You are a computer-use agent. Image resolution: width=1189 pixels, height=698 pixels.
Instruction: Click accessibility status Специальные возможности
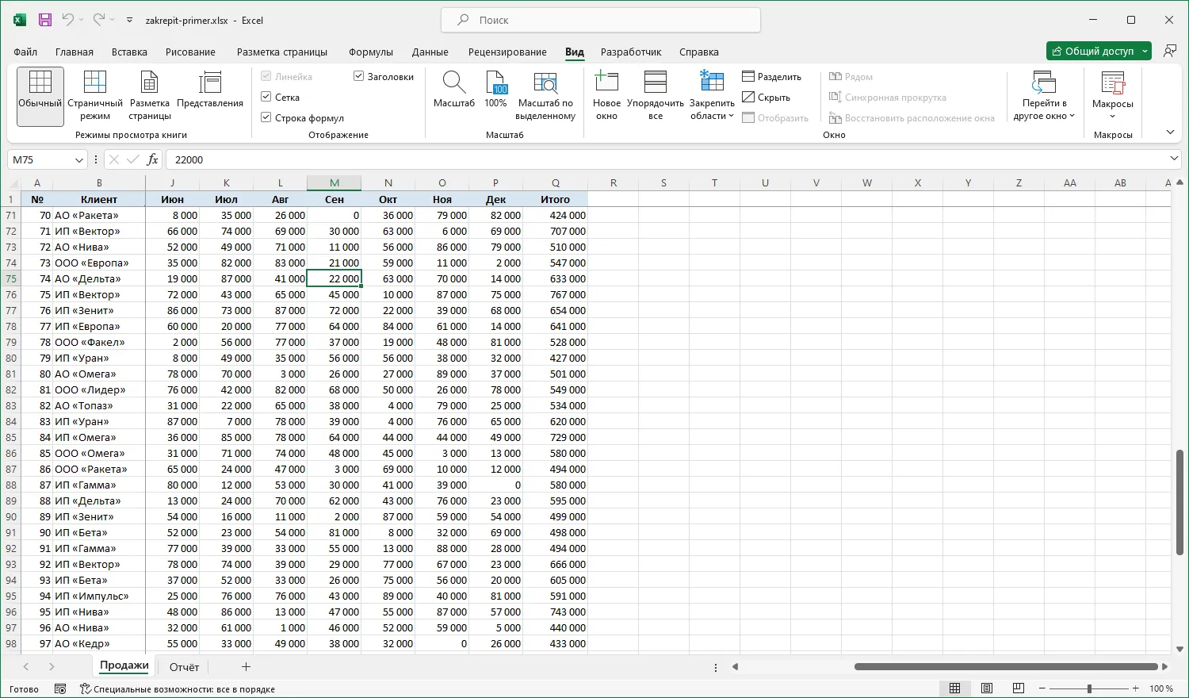pos(178,689)
